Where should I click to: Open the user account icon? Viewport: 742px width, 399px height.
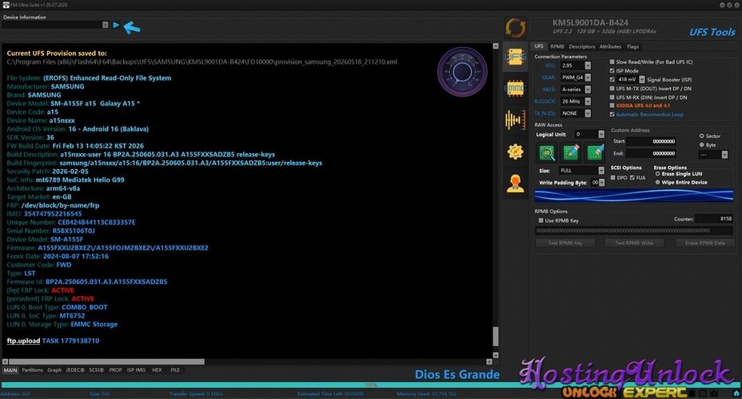coord(516,184)
